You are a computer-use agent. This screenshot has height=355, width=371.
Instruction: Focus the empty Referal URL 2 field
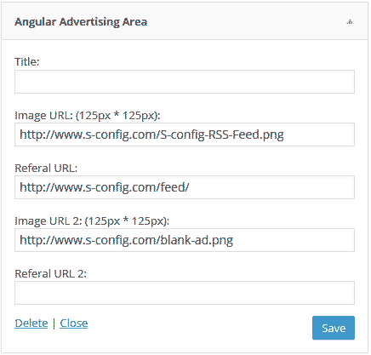coord(185,293)
